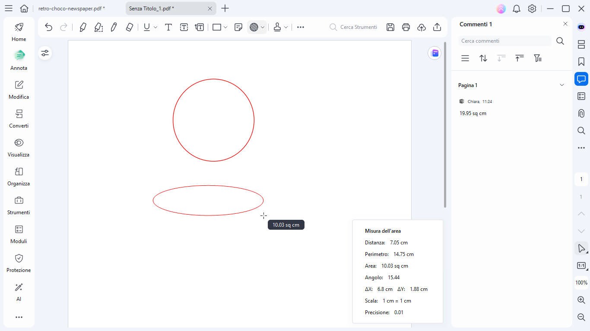Save the document

pos(390,27)
